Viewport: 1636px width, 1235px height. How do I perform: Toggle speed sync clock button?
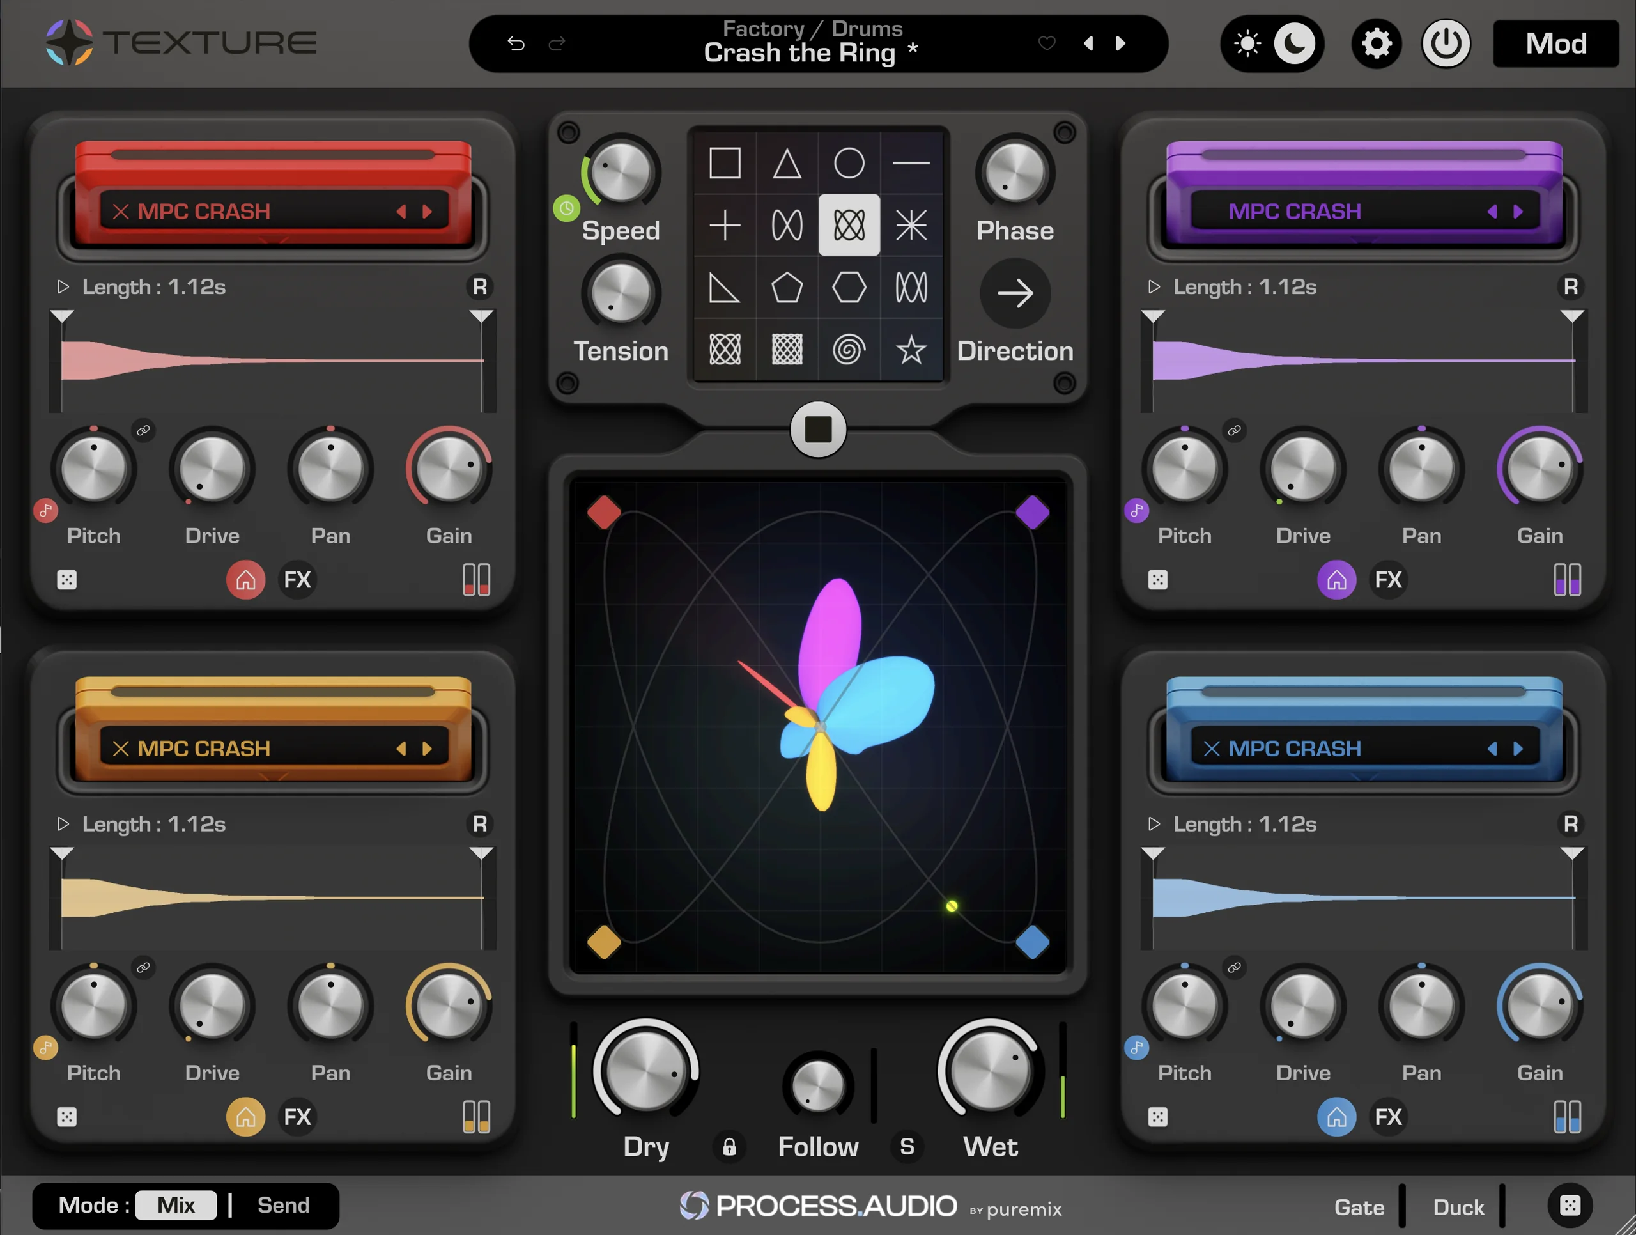566,208
